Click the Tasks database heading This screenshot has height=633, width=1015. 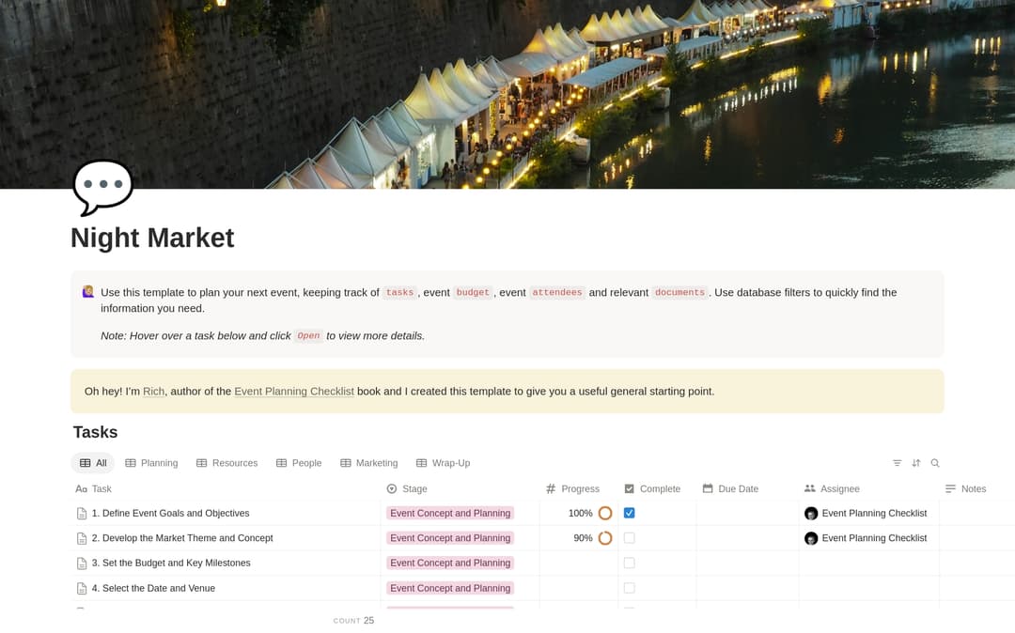pos(95,432)
